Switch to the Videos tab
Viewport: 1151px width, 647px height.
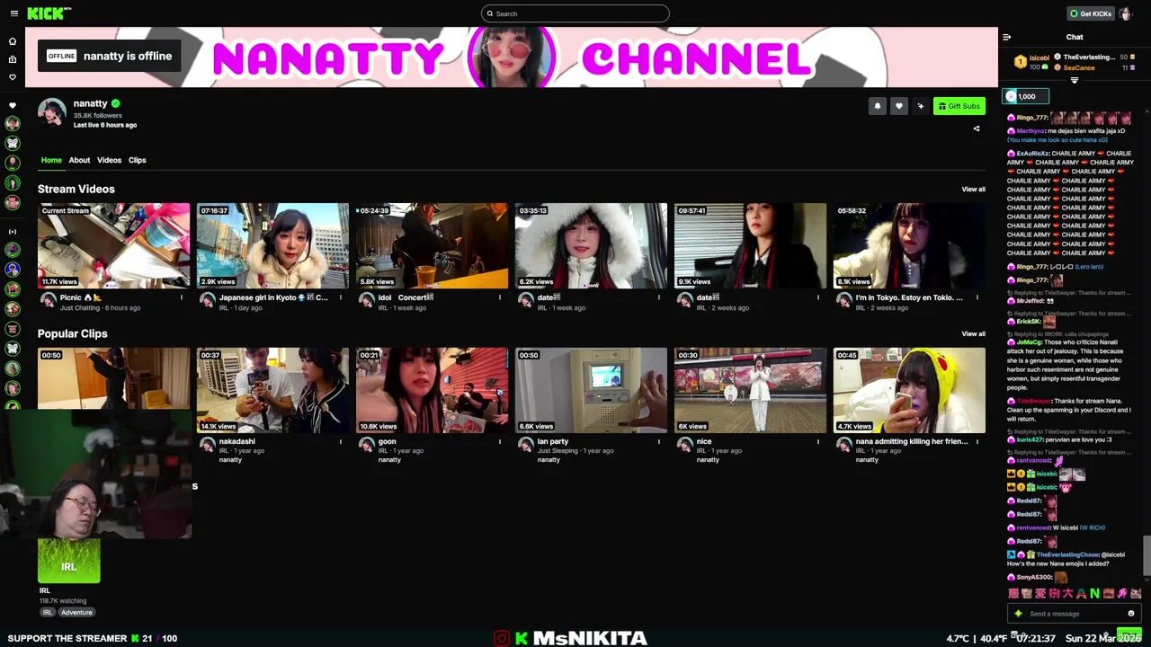[109, 160]
